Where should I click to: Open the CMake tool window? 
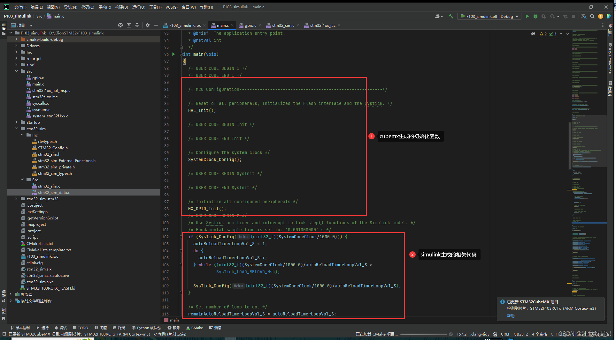click(x=195, y=328)
